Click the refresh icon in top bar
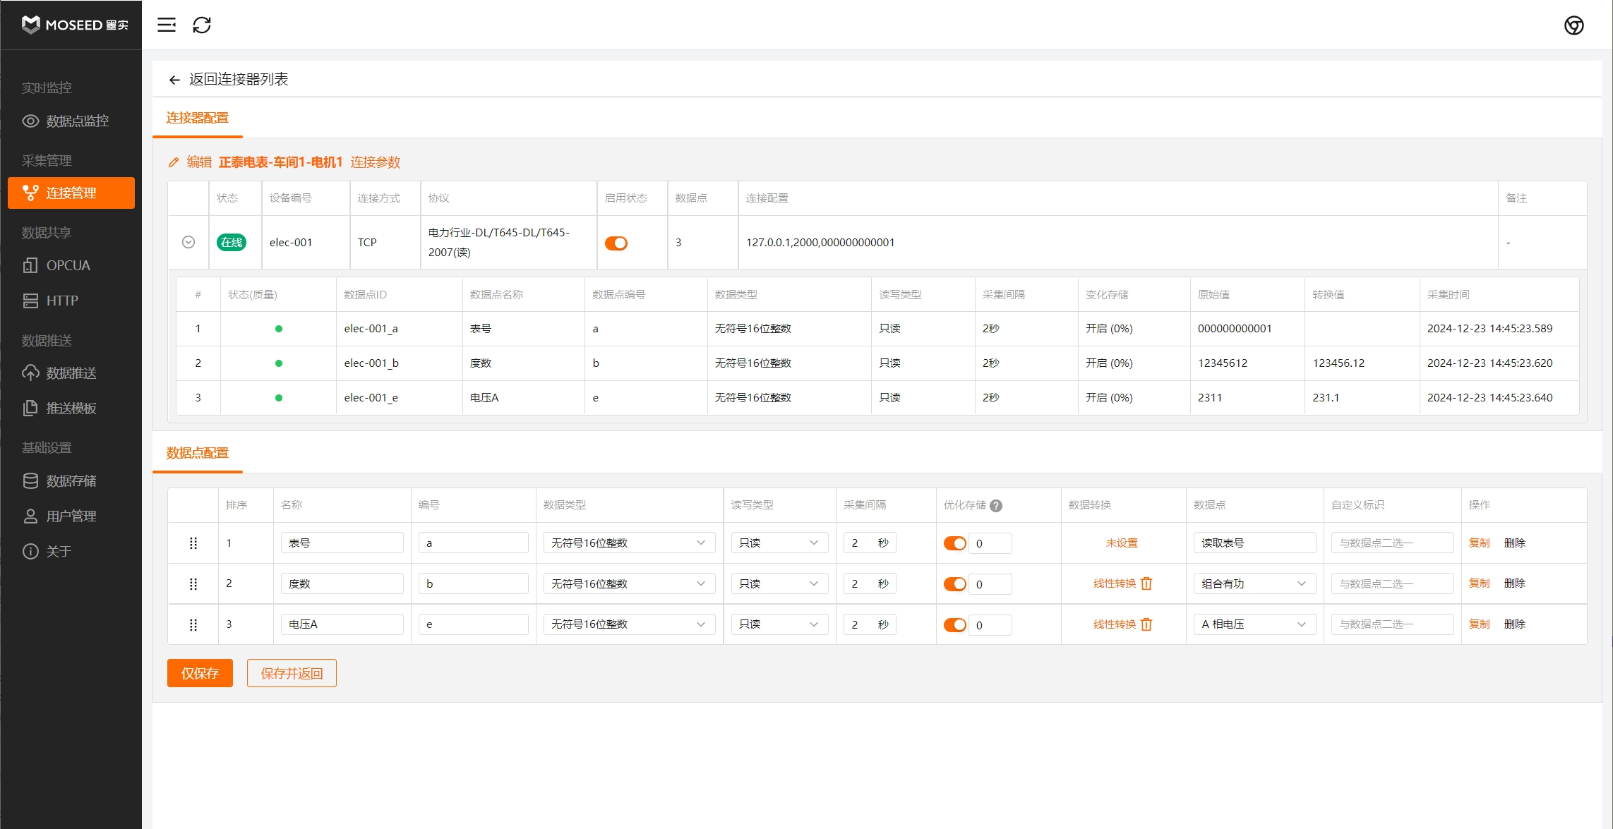This screenshot has height=829, width=1613. point(202,25)
